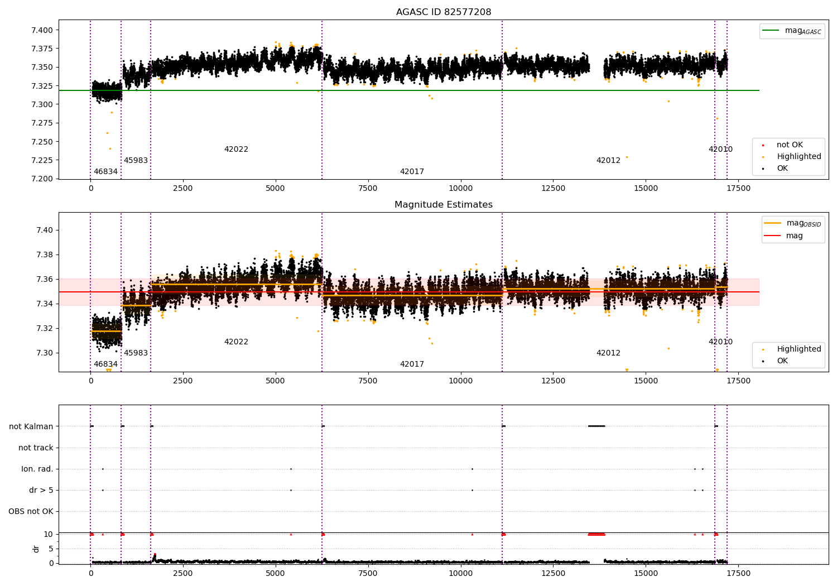The image size is (837, 586).
Task: Click the "AGASC ID 82577208" plot title
Action: (x=444, y=12)
